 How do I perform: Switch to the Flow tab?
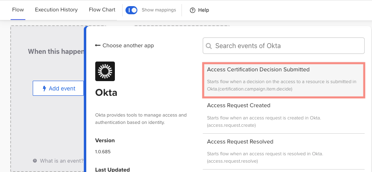click(x=18, y=10)
